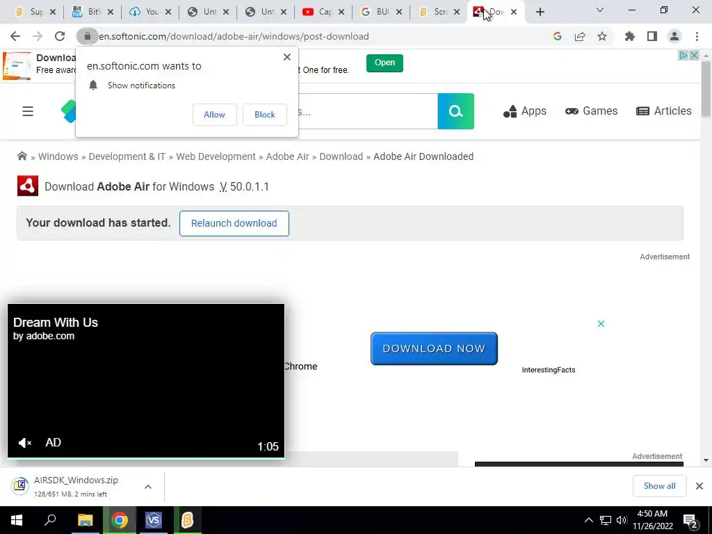
Task: Open the Apps section
Action: [524, 111]
